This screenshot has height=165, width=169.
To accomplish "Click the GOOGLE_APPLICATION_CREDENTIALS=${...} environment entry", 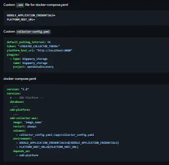I will point(67,143).
